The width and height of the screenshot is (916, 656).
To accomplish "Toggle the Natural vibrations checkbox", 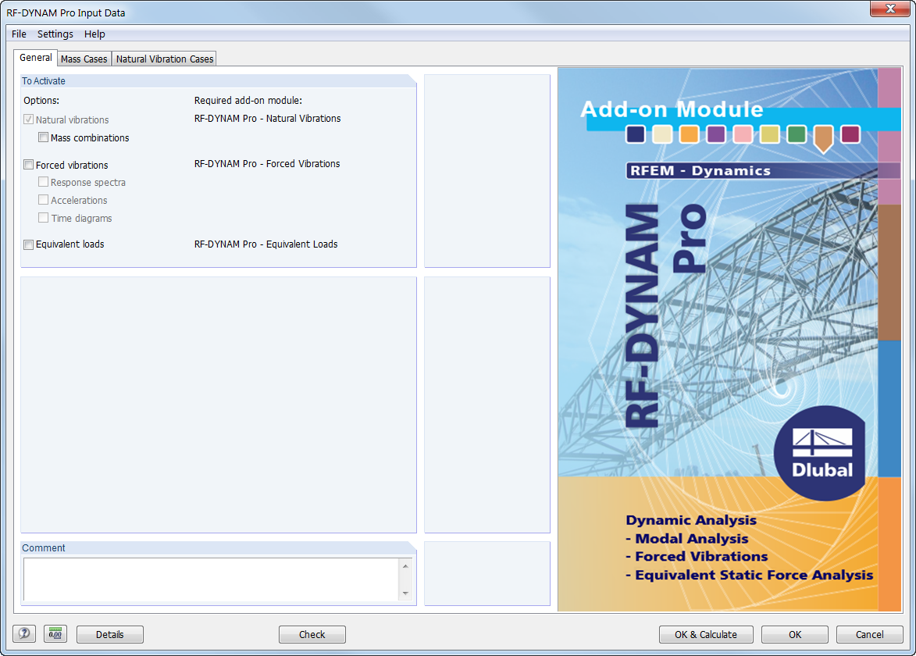I will click(x=28, y=119).
